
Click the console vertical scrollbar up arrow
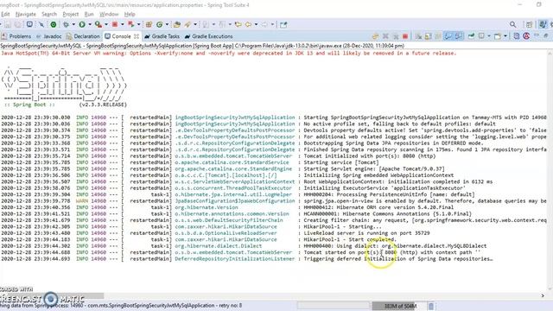pyautogui.click(x=550, y=53)
